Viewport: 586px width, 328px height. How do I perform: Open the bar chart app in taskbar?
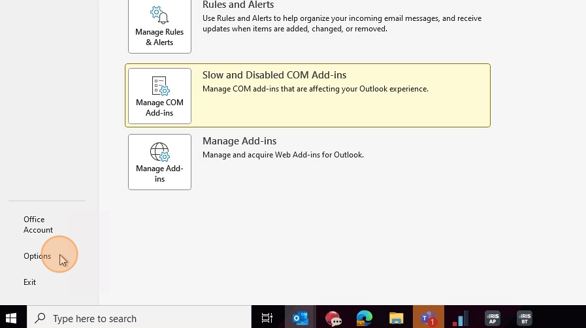pos(460,319)
